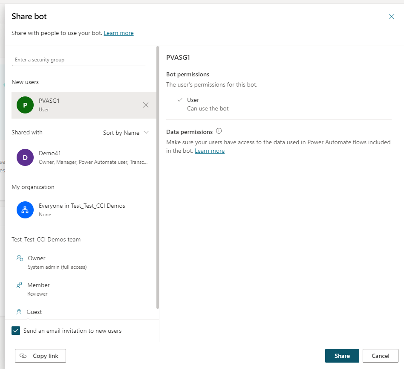Image resolution: width=404 pixels, height=369 pixels.
Task: Click the Guest role icon
Action: [19, 312]
